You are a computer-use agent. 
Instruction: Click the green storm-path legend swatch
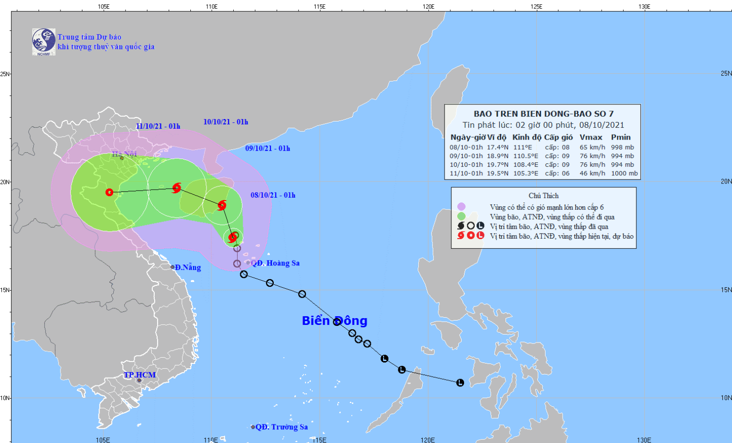[461, 217]
